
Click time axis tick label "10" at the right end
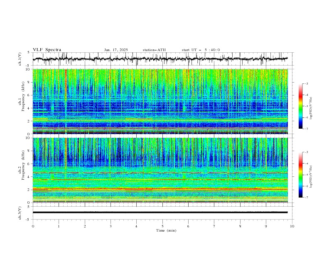(292, 226)
